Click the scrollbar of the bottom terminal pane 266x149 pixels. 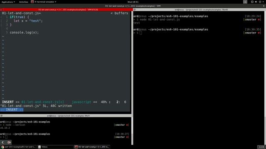coord(132,131)
